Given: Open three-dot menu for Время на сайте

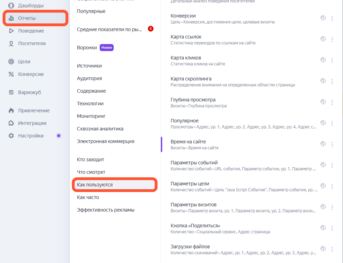Looking at the screenshot, I should coord(332,144).
